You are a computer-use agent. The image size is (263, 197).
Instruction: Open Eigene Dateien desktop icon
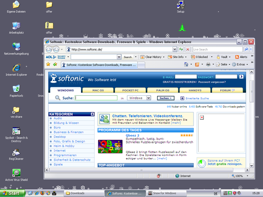(16, 7)
